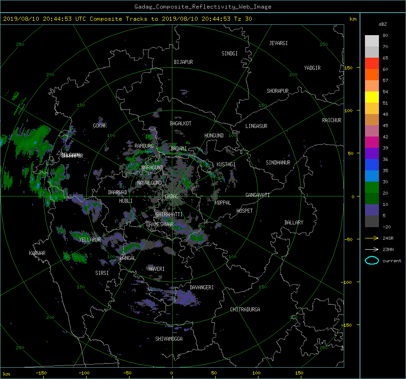The image size is (406, 379).
Task: Click the 80 dBZ legend scale value
Action: tap(385, 36)
